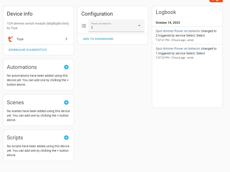The height and width of the screenshot is (172, 230).
Task: Add a new scene using the plus icon
Action: coord(66,102)
